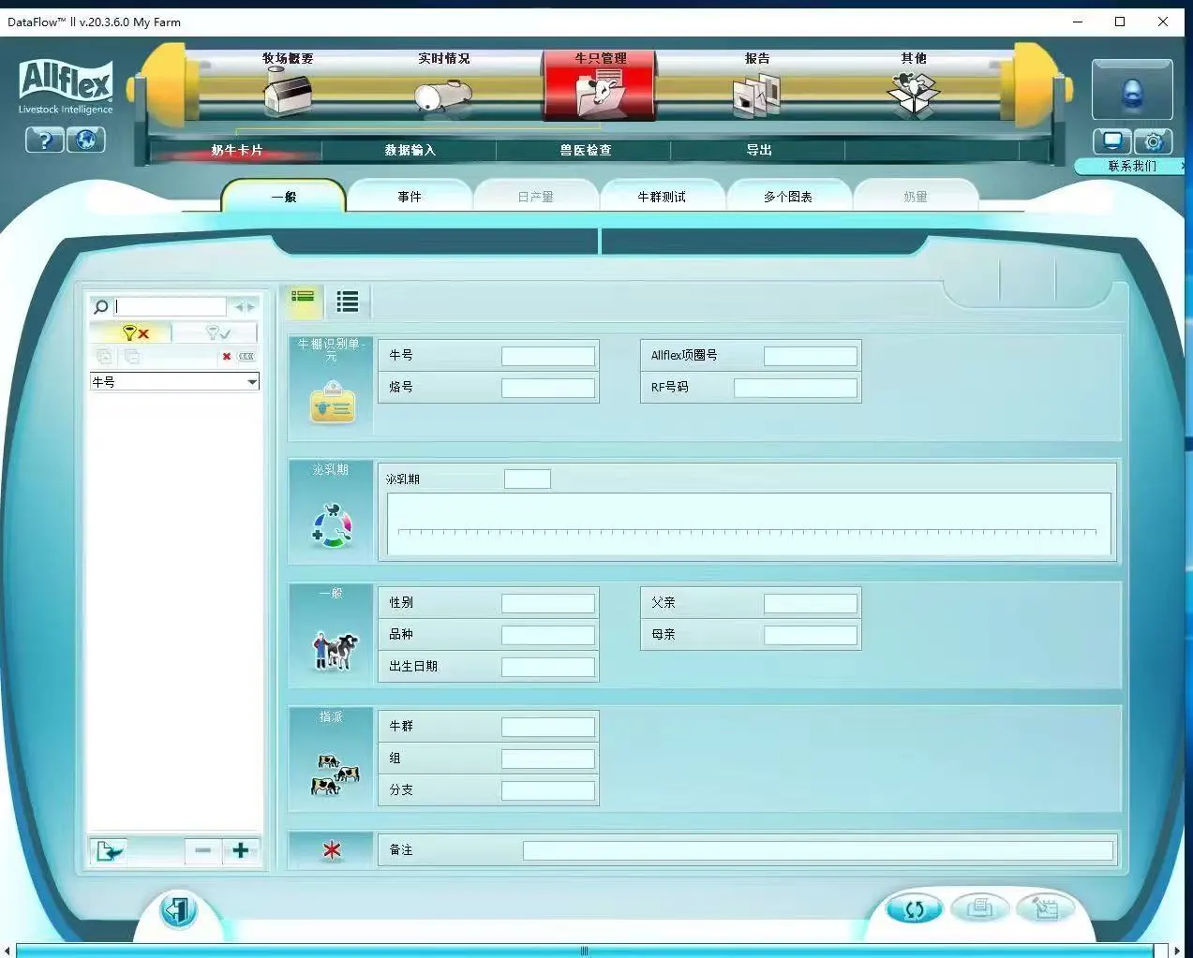Click the second greyed copy-pages icon
1193x958 pixels.
[132, 356]
